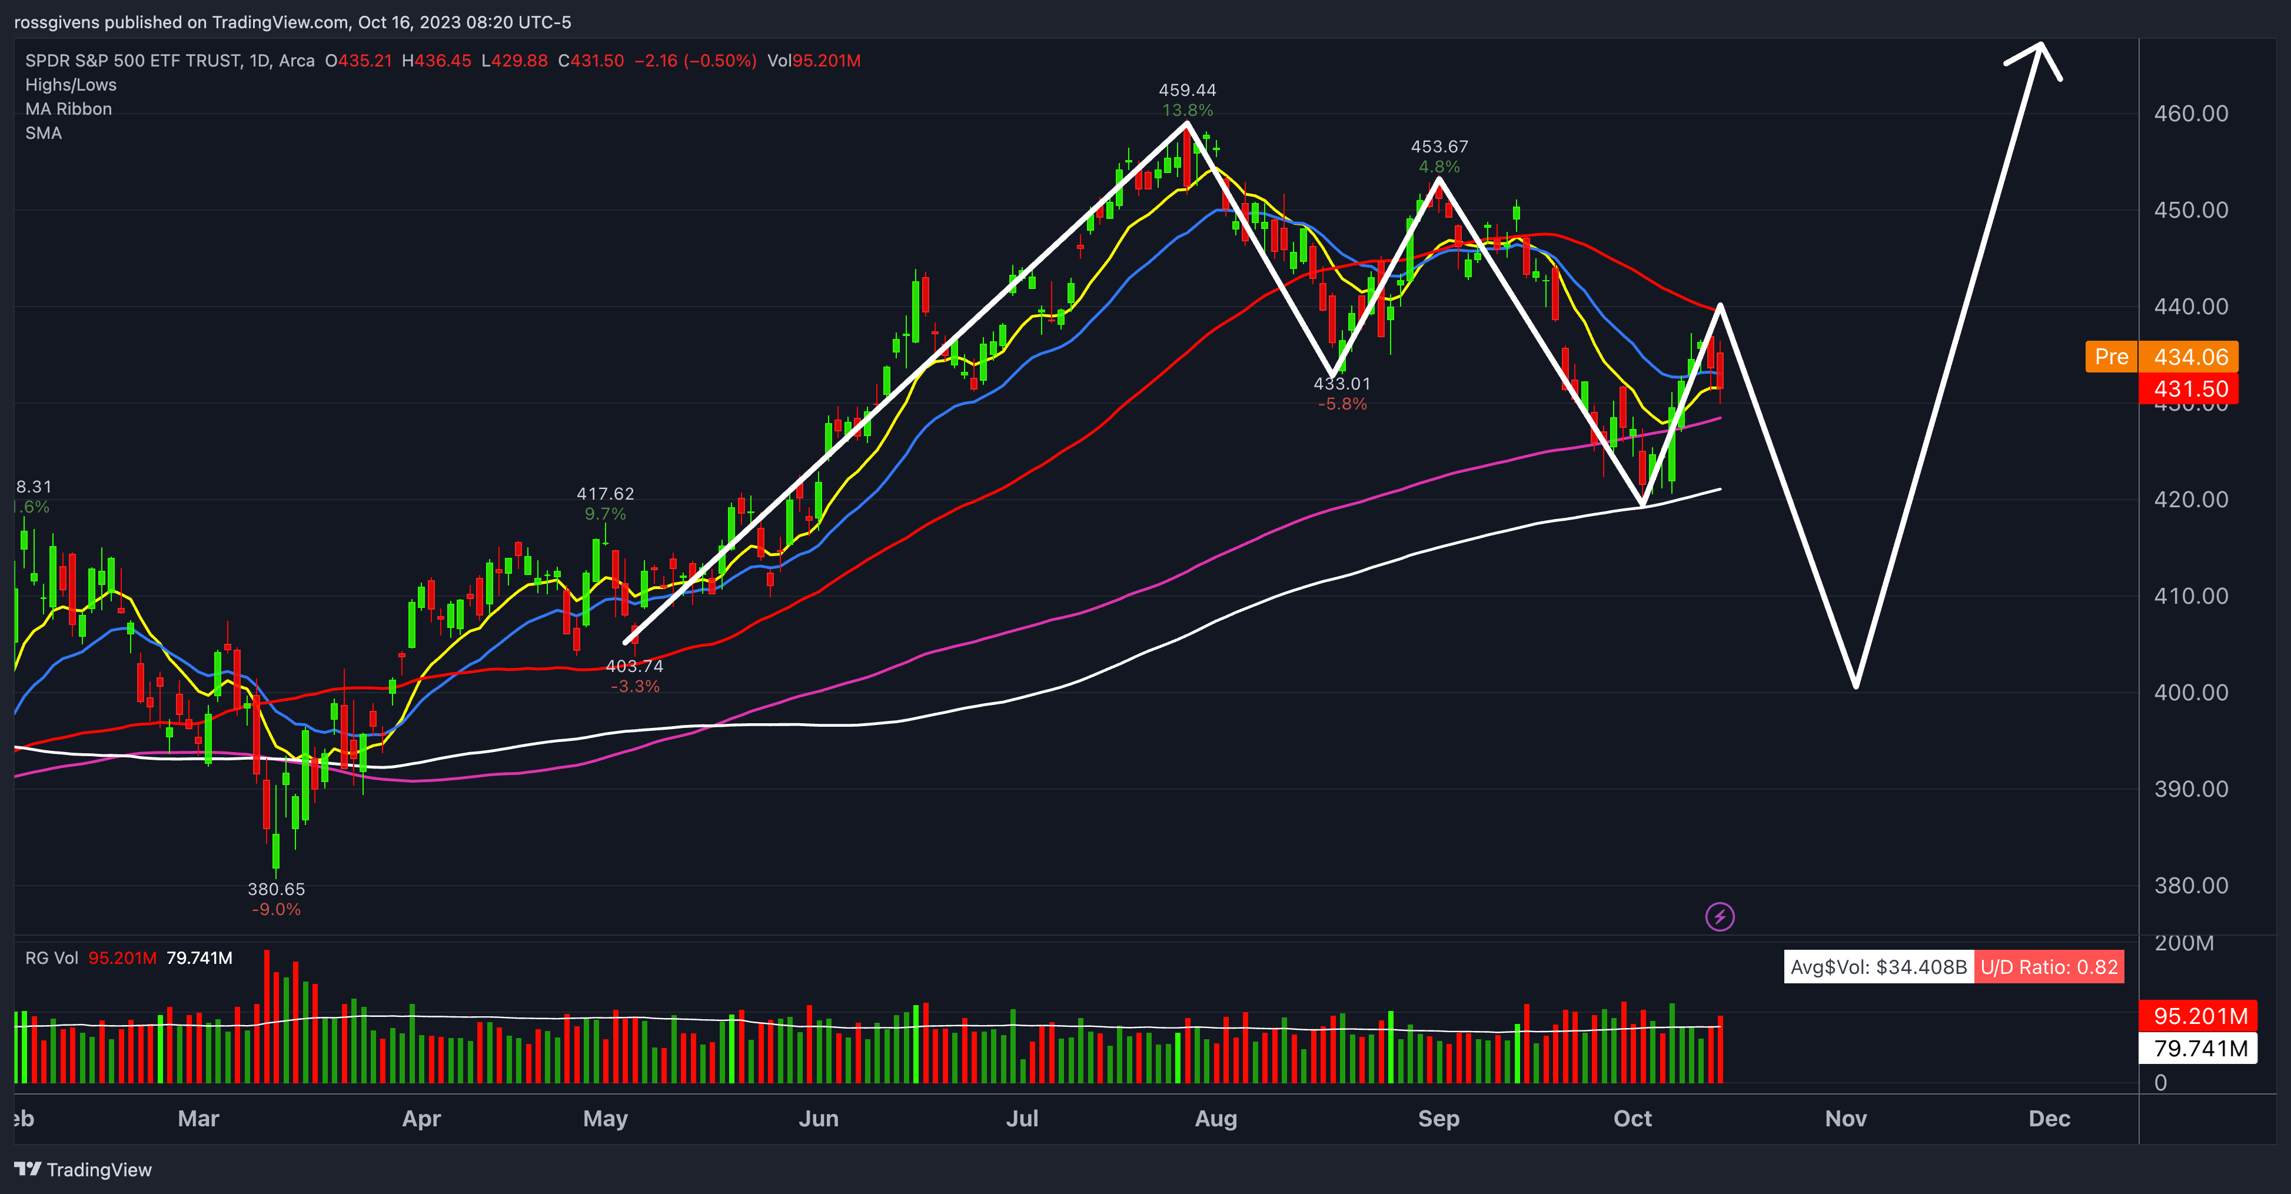Viewport: 2291px width, 1194px height.
Task: Click the 420.00 price axis label
Action: point(2190,499)
